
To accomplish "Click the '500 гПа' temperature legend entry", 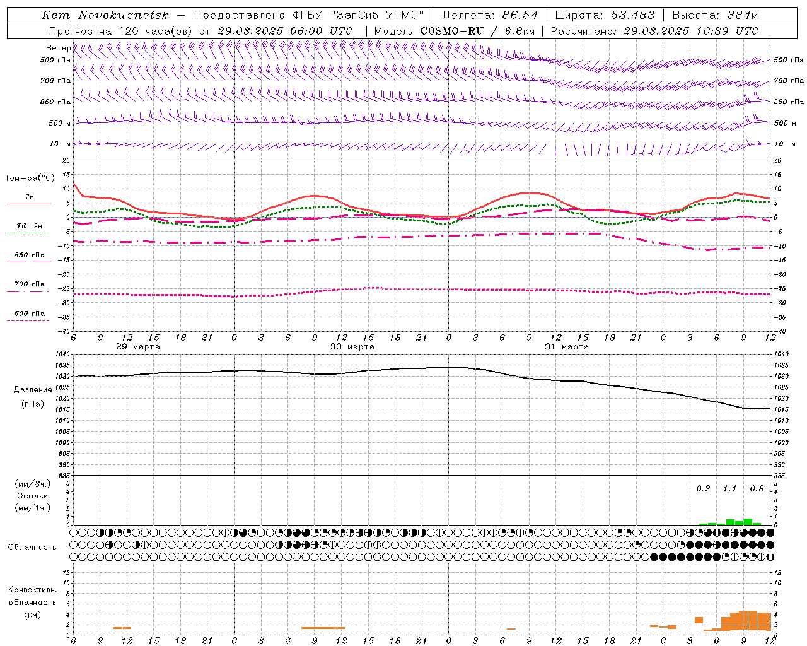I will pyautogui.click(x=29, y=314).
